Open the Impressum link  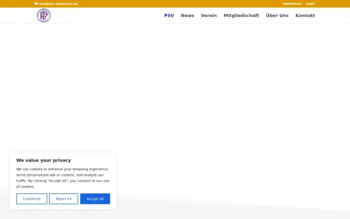(x=292, y=4)
